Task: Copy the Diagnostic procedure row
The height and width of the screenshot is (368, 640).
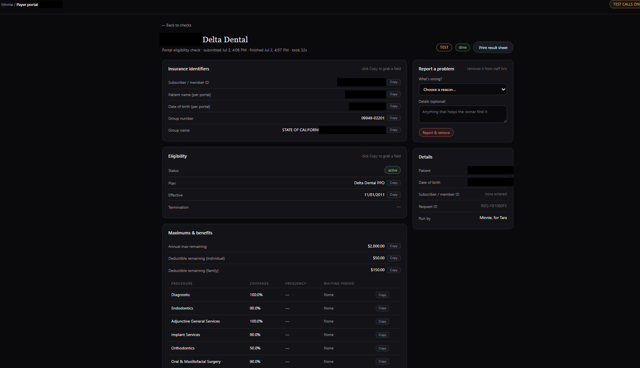Action: [x=382, y=295]
